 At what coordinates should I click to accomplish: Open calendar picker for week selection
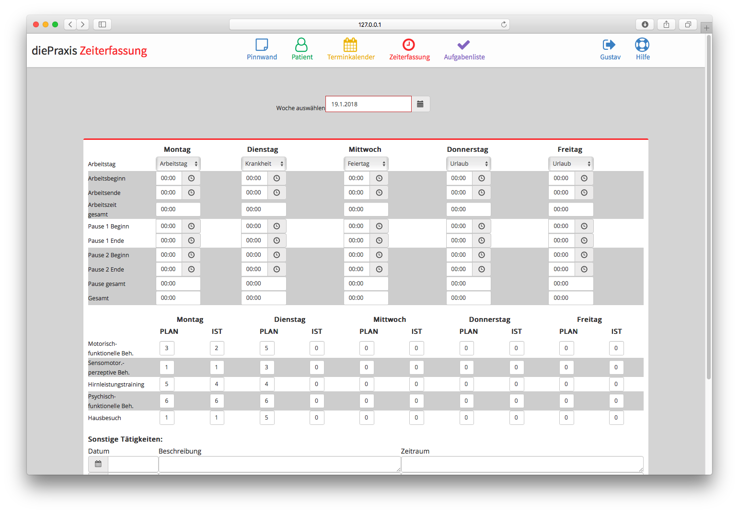[420, 104]
